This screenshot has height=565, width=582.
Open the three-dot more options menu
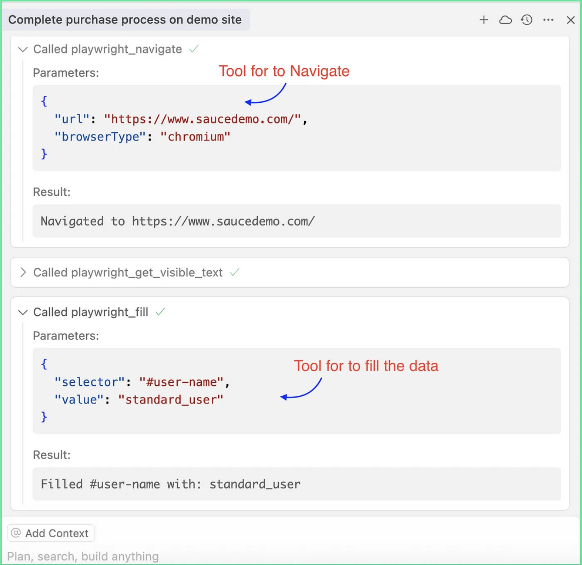tap(548, 20)
